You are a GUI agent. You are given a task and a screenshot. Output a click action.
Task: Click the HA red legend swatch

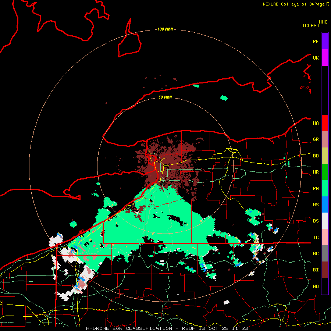325,123
